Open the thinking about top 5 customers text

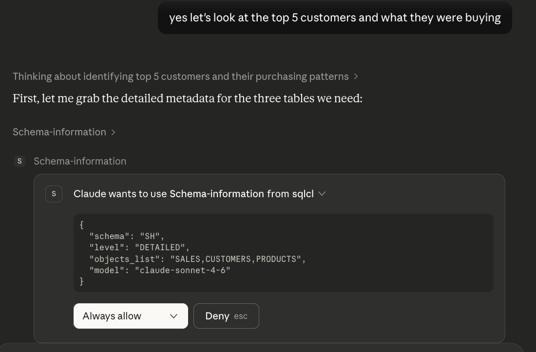[x=180, y=76]
